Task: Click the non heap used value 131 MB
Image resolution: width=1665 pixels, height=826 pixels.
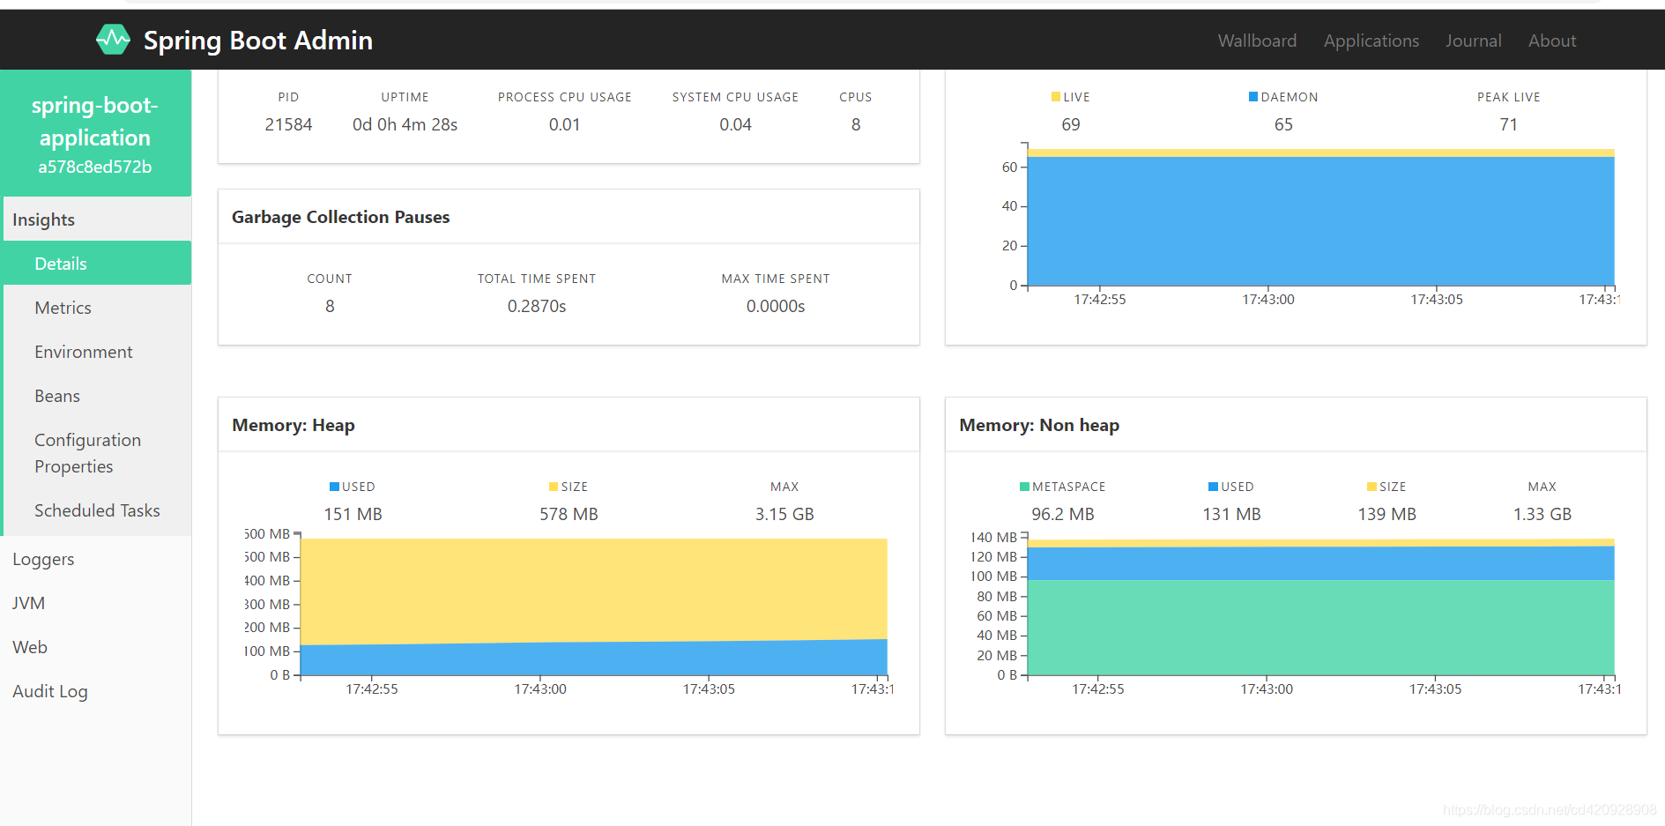Action: click(x=1231, y=514)
